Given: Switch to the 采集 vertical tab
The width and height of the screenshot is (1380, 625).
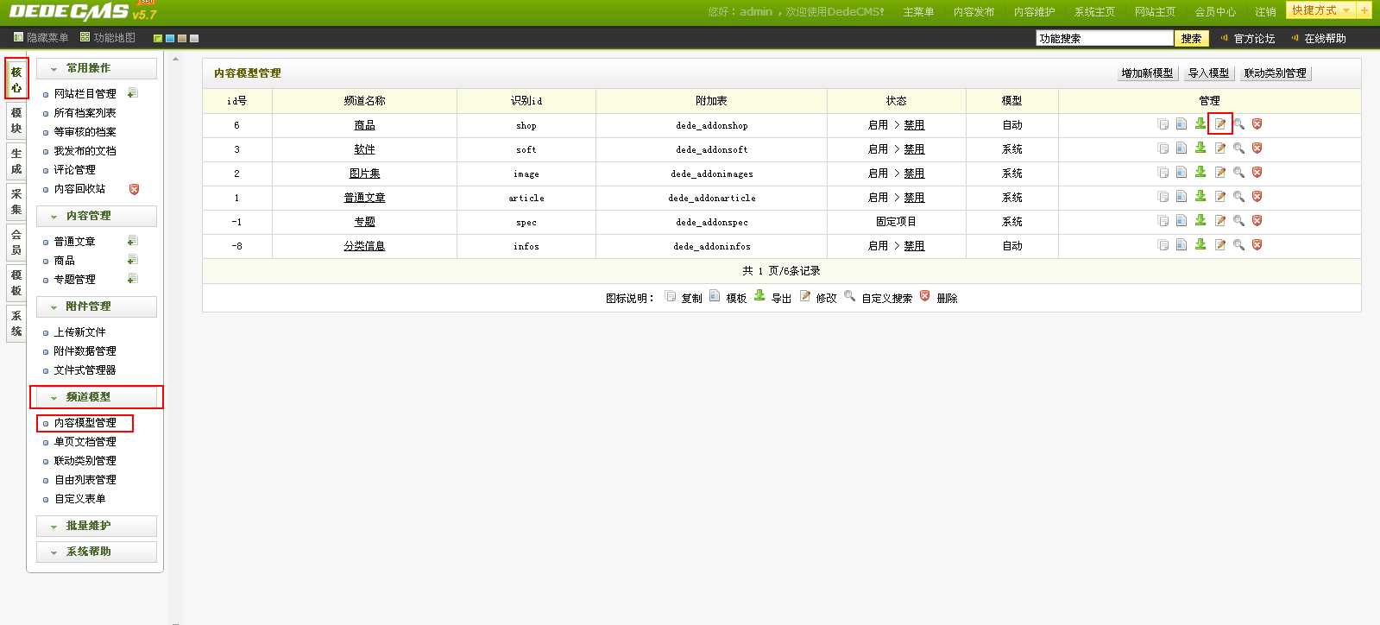Looking at the screenshot, I should click(x=16, y=201).
